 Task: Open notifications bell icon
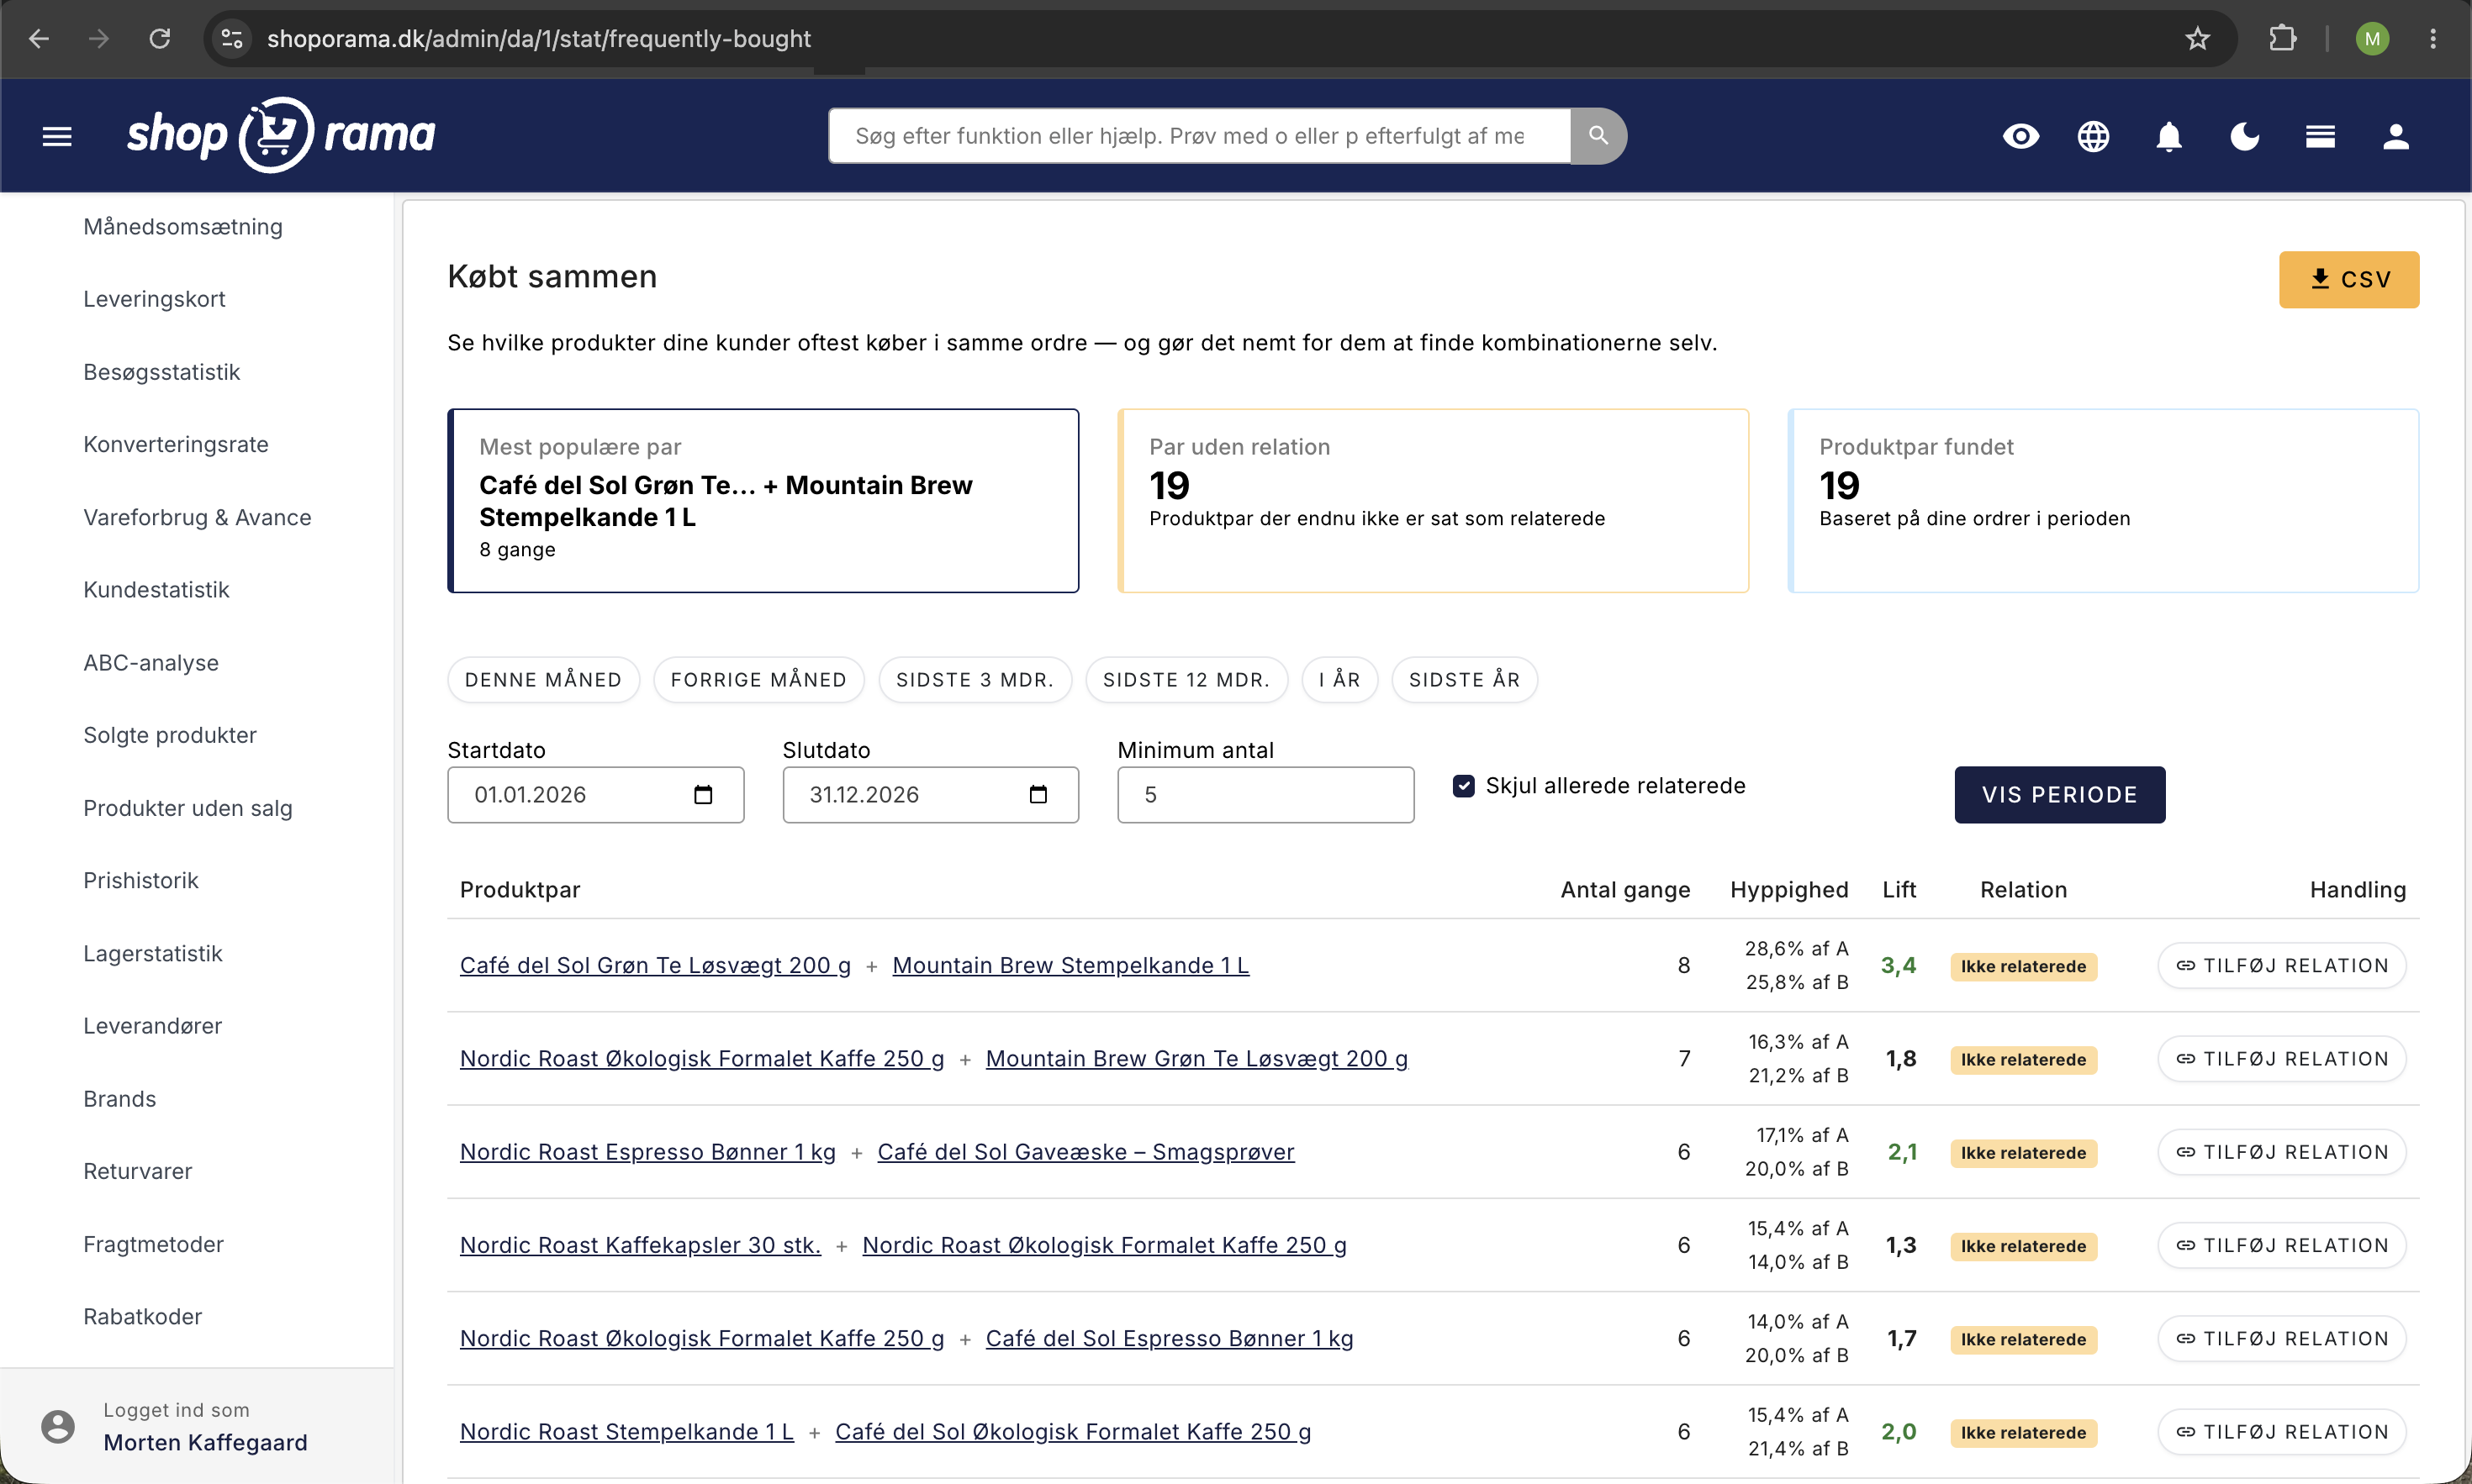click(x=2168, y=136)
